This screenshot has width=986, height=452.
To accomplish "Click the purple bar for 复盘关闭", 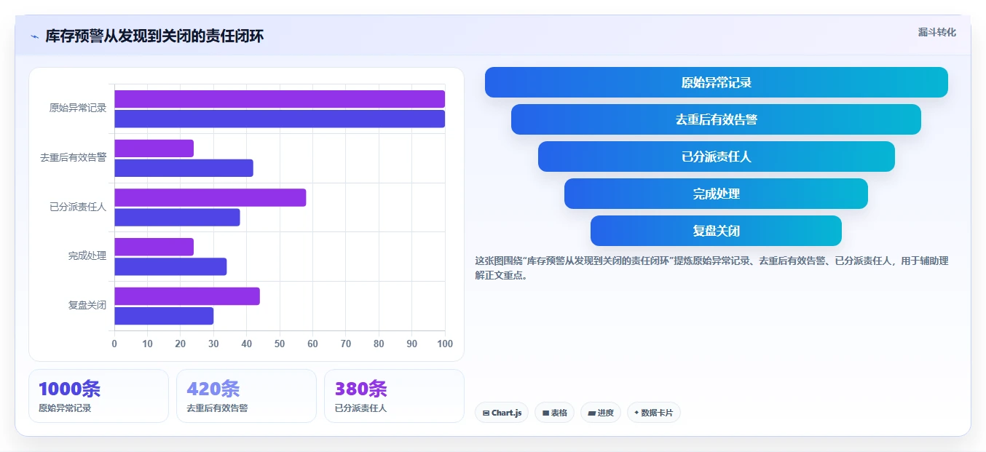I will [x=187, y=296].
